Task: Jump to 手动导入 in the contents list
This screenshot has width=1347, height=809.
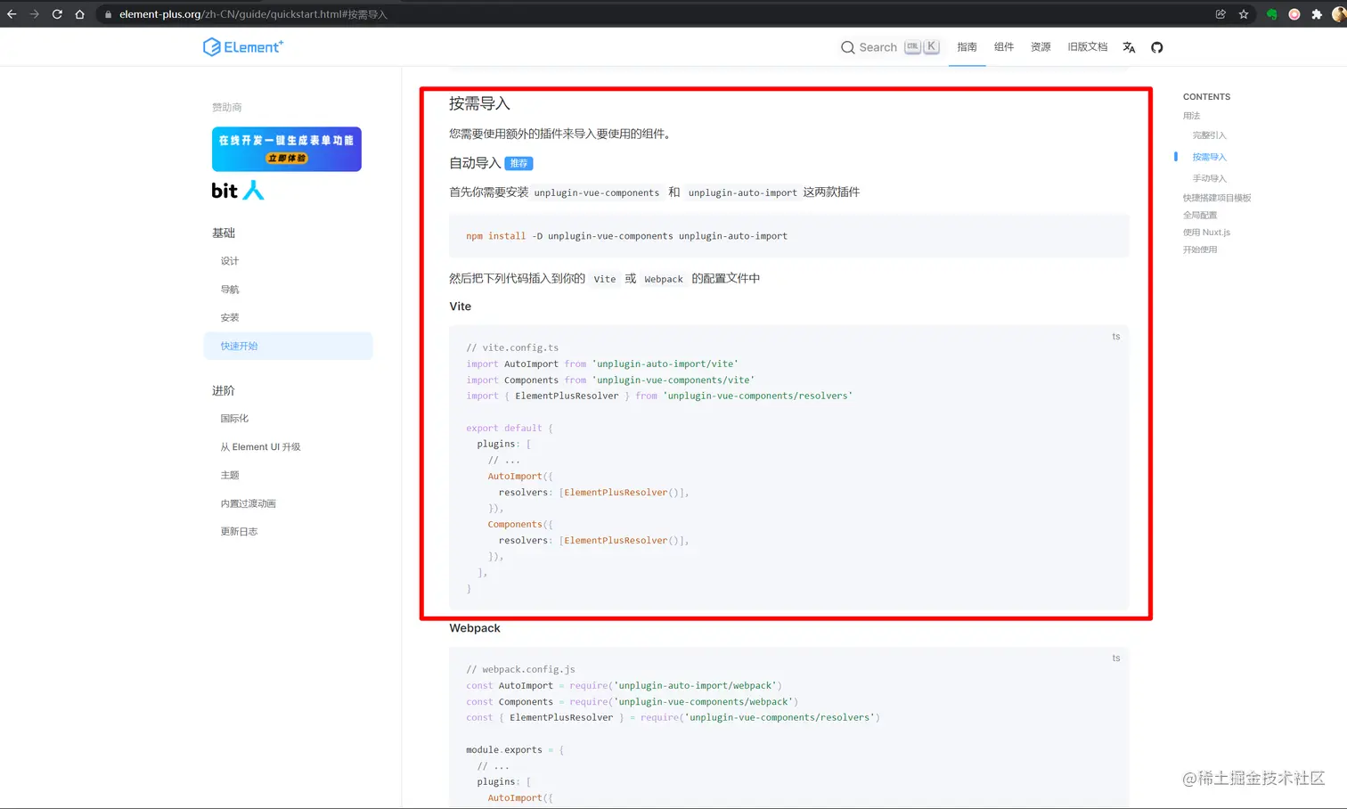Action: pos(1210,178)
